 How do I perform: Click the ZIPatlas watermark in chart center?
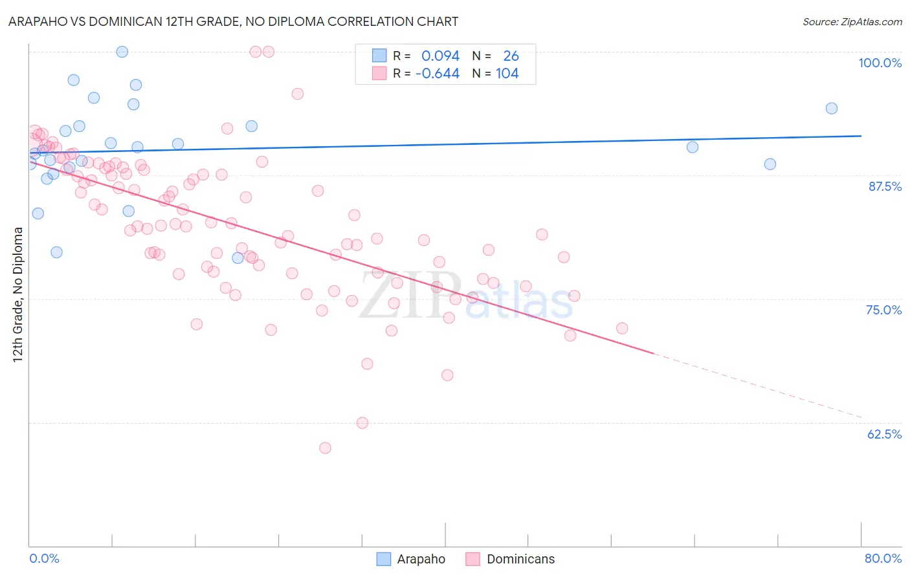point(466,296)
